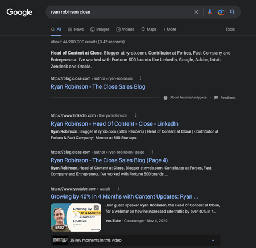Switch to the Images tab
The width and height of the screenshot is (256, 248).
(x=100, y=30)
